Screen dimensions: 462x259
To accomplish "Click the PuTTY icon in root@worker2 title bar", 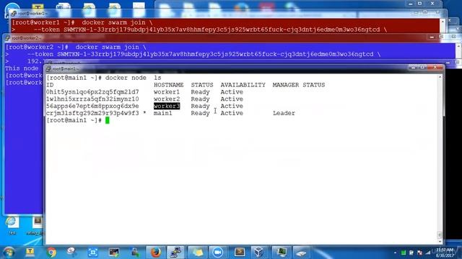I will (x=8, y=38).
